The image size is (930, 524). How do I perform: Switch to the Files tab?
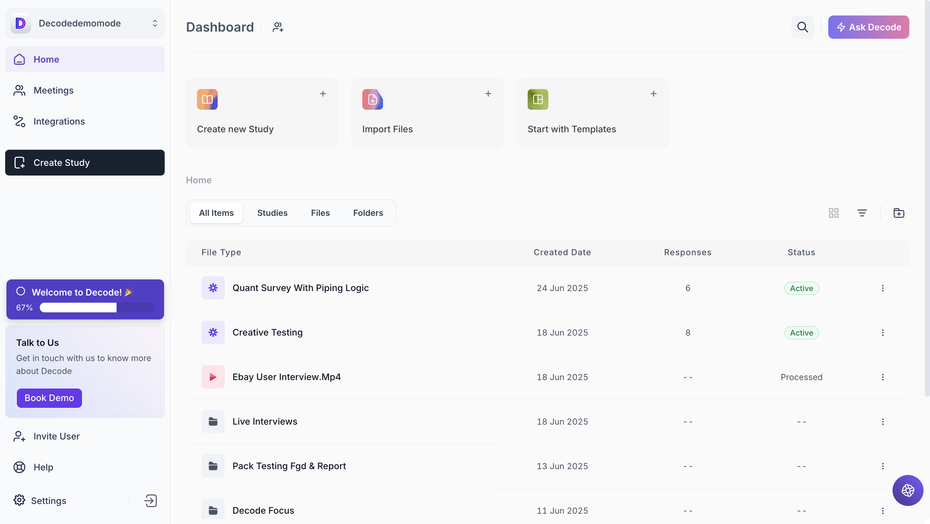point(320,213)
